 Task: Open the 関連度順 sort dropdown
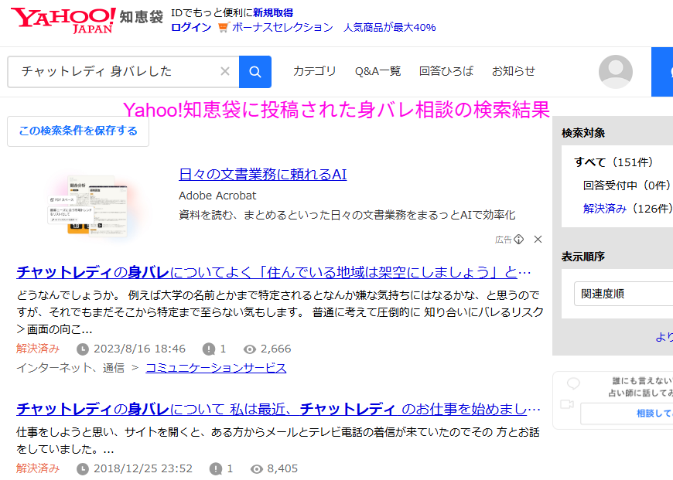pyautogui.click(x=623, y=294)
